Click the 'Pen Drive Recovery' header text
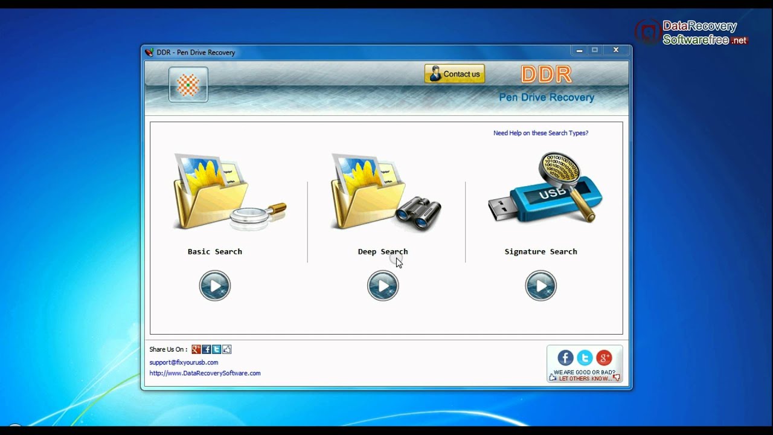 click(x=547, y=97)
